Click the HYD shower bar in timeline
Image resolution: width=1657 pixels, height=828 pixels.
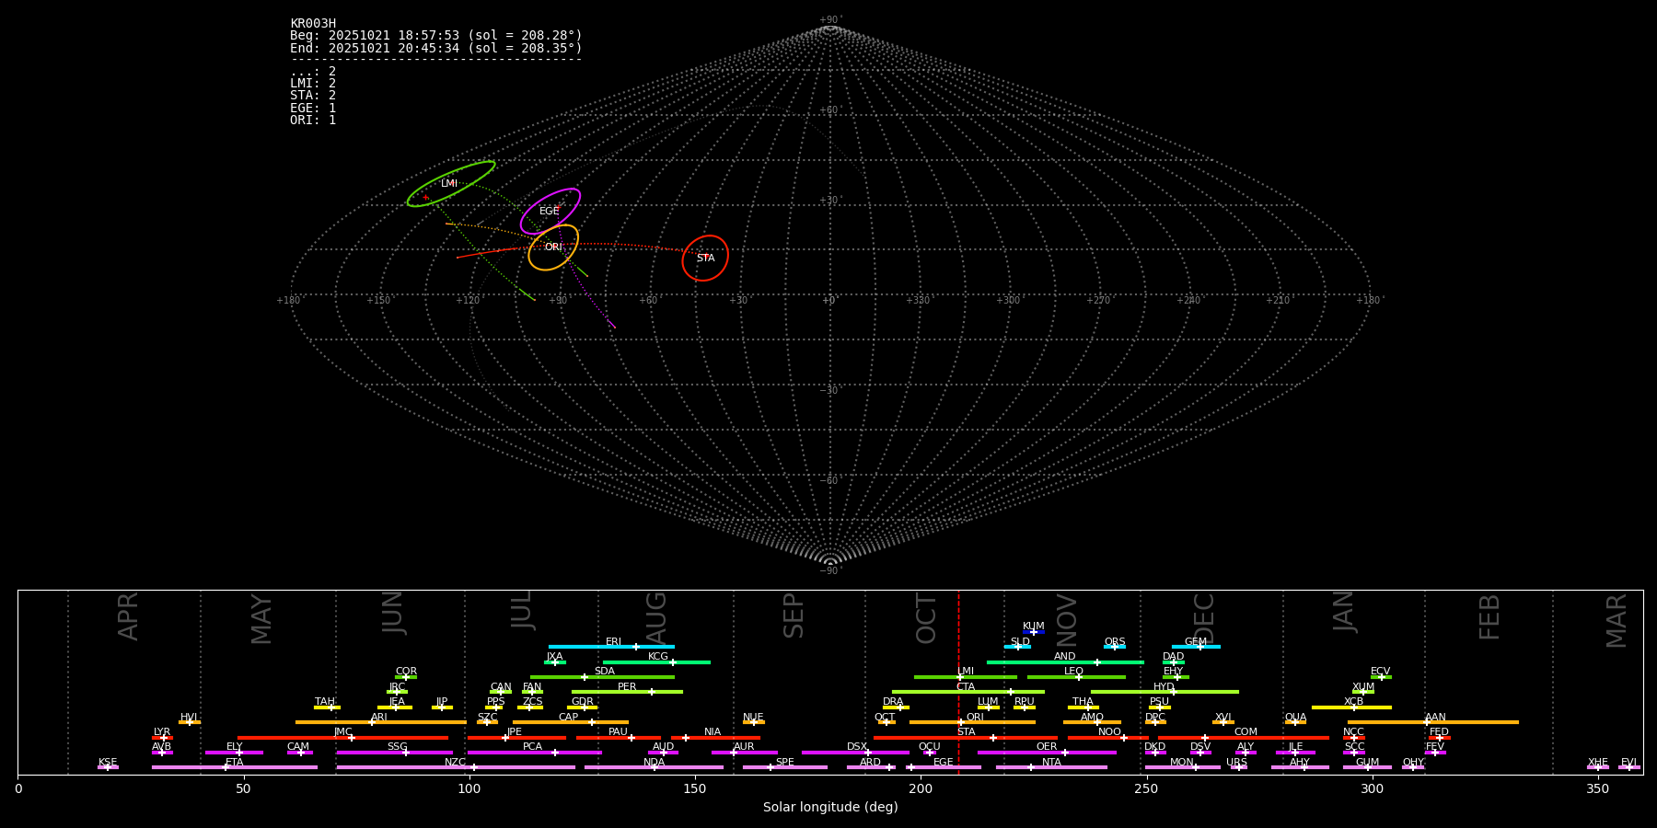coord(1165,692)
